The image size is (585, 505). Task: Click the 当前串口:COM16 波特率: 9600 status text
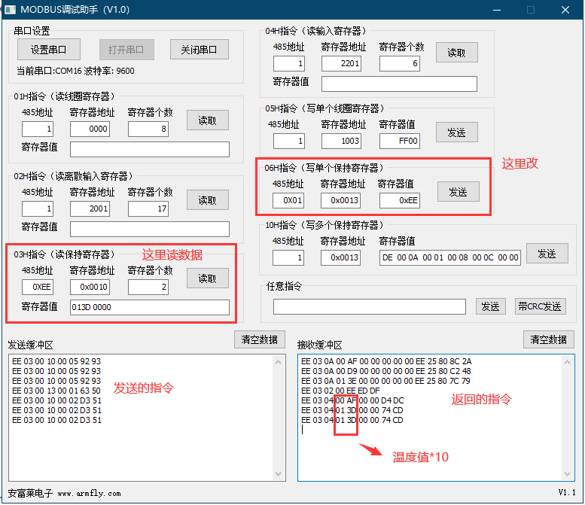[x=75, y=71]
